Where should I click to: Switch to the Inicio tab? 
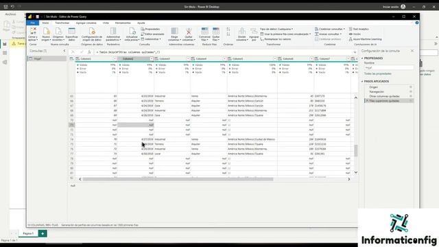[45, 23]
